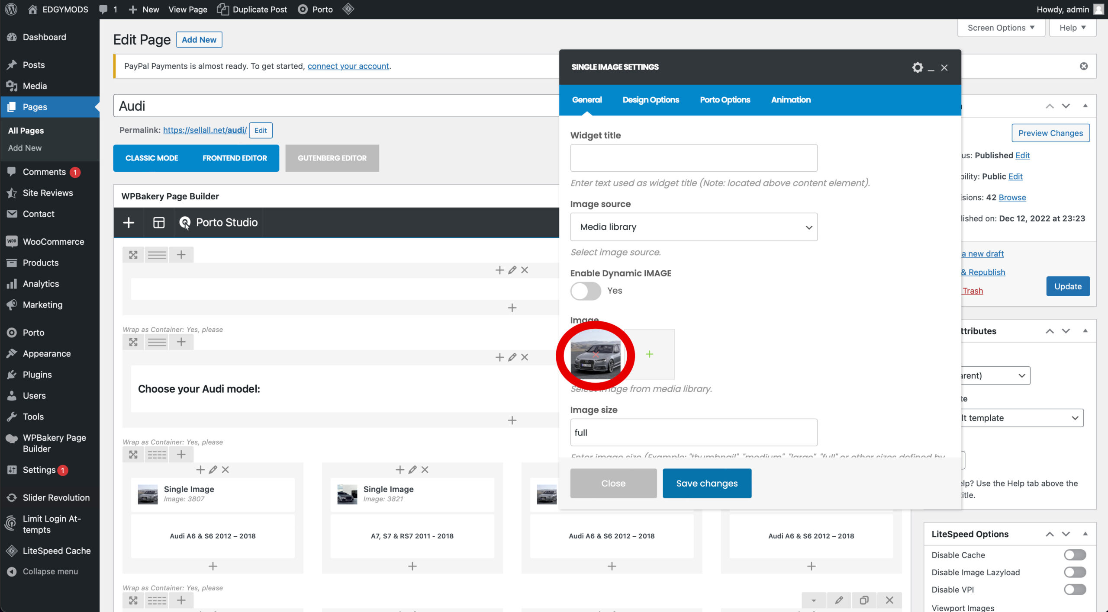The height and width of the screenshot is (612, 1108).
Task: Open the connect your account link
Action: [348, 66]
